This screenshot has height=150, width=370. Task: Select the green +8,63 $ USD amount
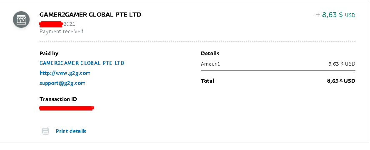pos(335,15)
